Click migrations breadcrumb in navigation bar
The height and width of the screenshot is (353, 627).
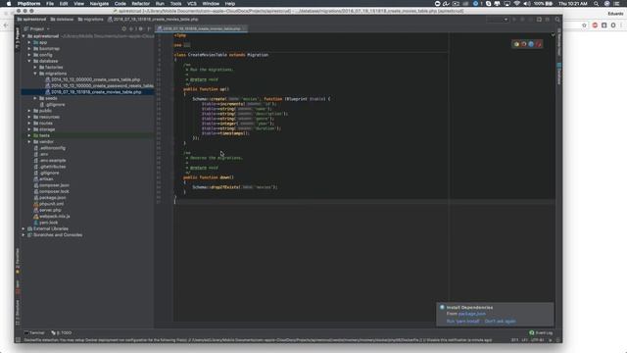click(x=91, y=20)
